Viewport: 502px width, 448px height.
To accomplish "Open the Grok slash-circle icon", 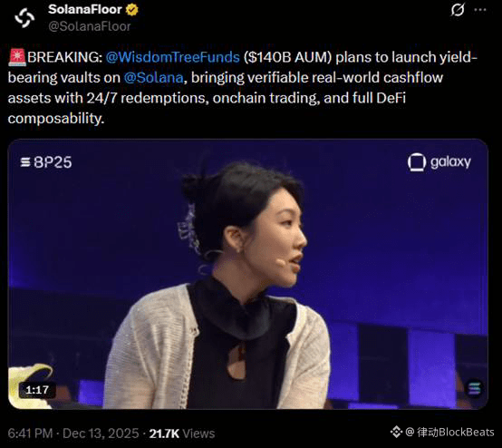I will coord(458,10).
